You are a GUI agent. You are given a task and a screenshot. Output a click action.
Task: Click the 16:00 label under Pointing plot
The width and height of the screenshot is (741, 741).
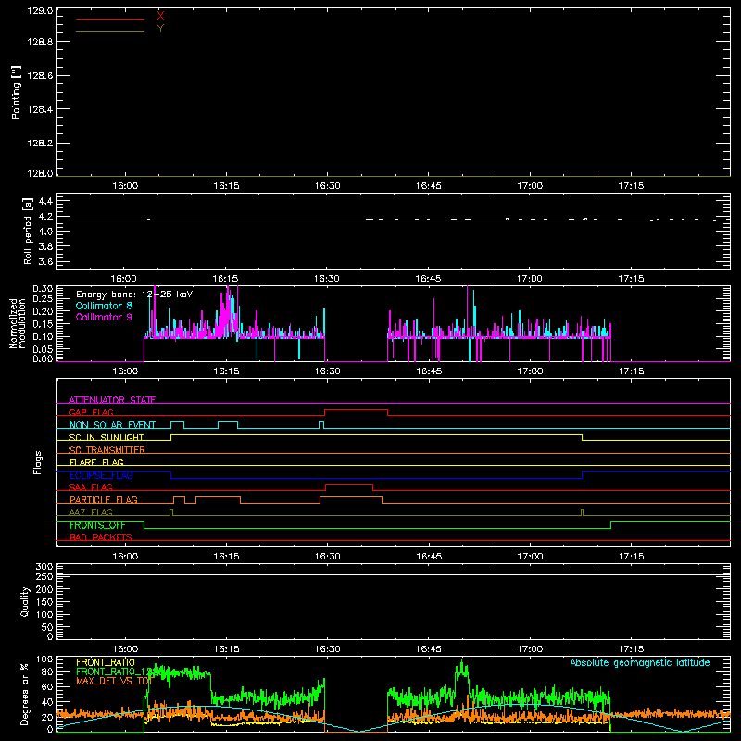(125, 186)
